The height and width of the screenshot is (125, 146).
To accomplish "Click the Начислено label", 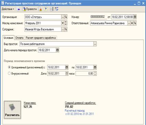I will tap(30, 103).
